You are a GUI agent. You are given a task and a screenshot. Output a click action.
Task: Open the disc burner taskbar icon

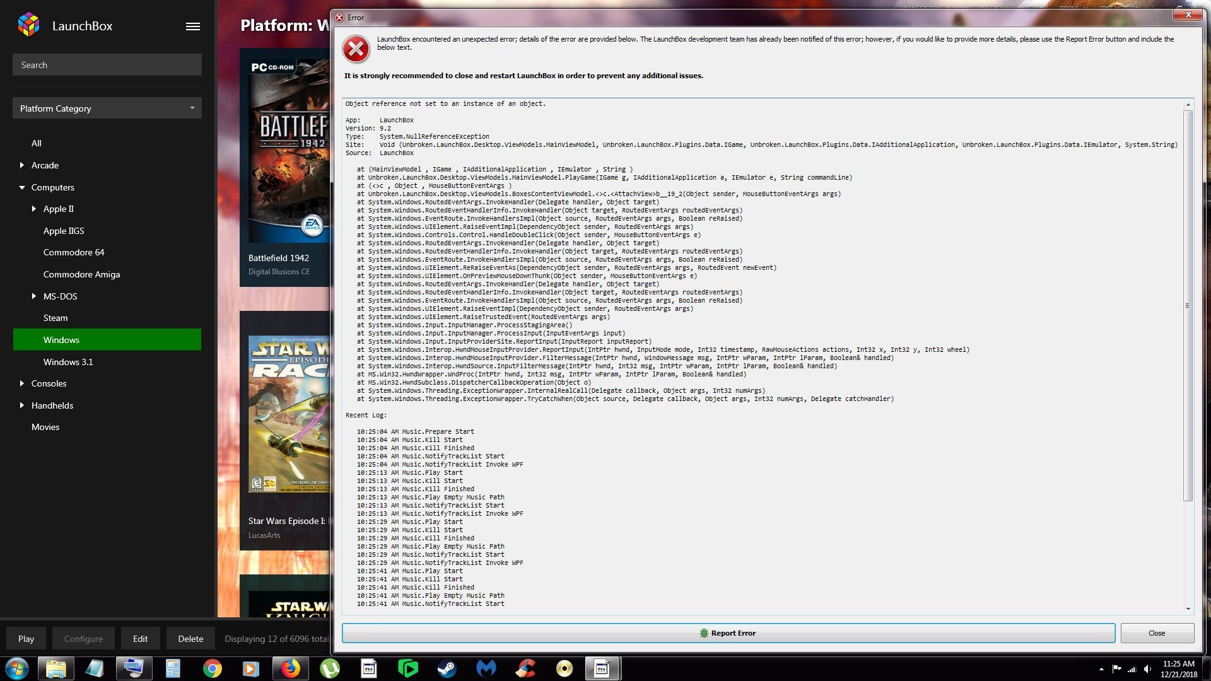point(564,668)
